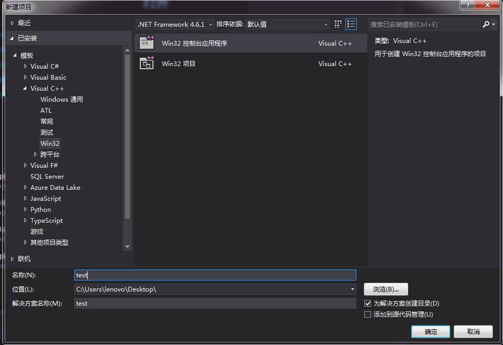Screen dimensions: 503x345
Task: Open the .NET Framework 4.6.1 dropdown
Action: coord(175,24)
